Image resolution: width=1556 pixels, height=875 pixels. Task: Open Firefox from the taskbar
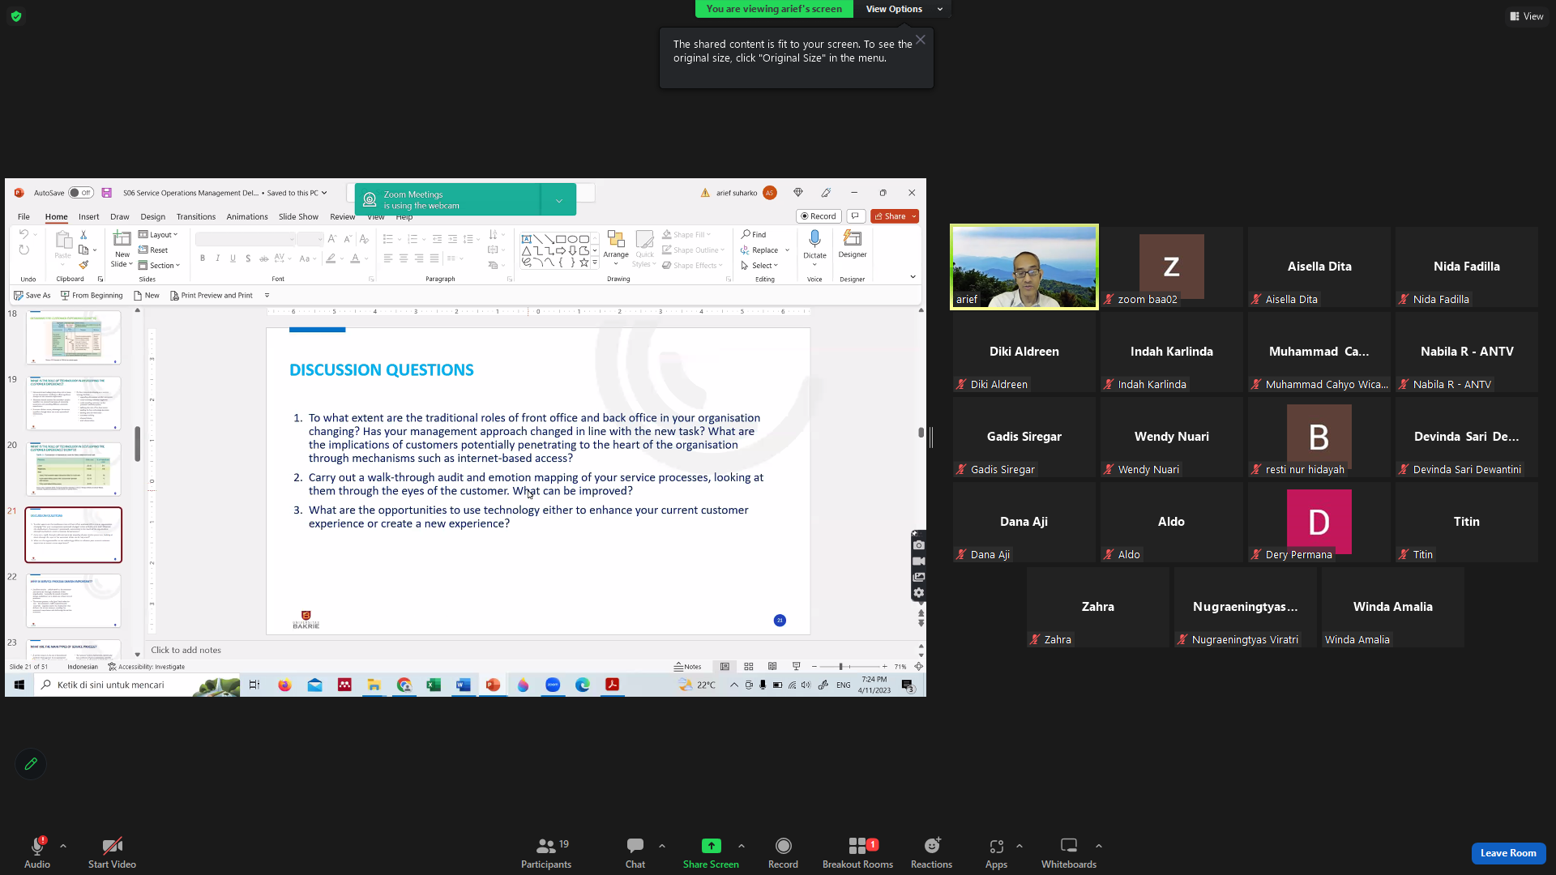284,685
